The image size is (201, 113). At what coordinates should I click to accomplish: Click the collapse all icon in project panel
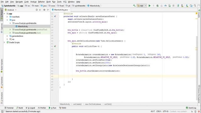(x=40, y=10)
